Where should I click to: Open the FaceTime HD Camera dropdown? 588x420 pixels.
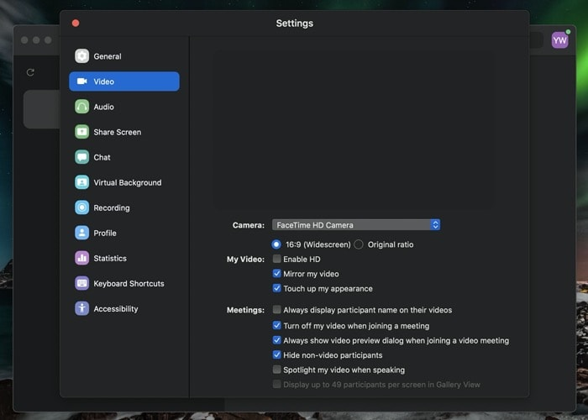pos(356,225)
